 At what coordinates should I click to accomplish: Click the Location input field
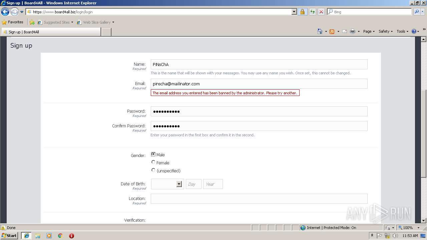[x=259, y=199]
